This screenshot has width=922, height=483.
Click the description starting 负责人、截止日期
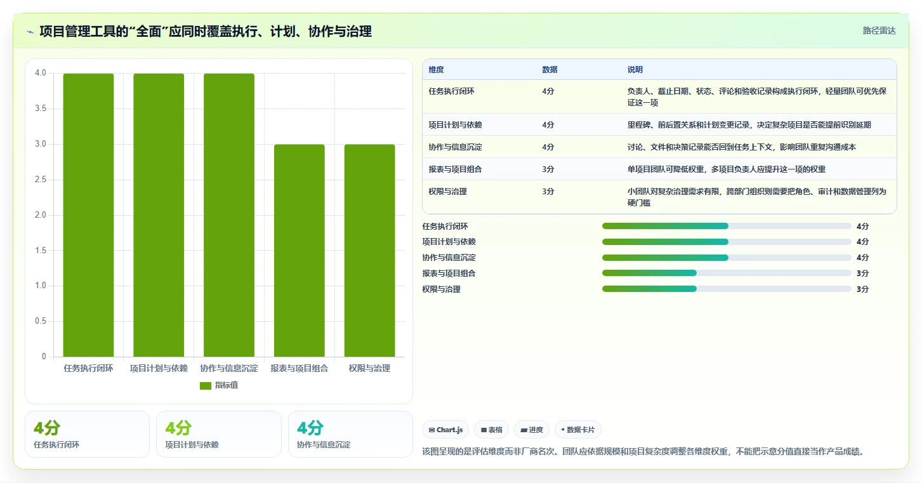(x=757, y=97)
